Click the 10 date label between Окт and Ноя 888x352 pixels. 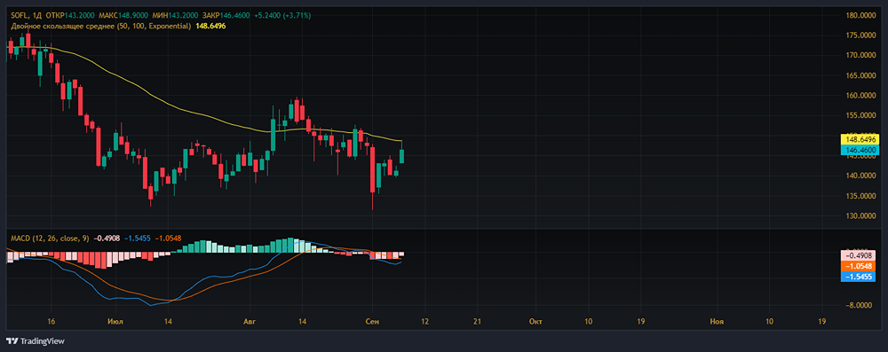[x=588, y=322]
